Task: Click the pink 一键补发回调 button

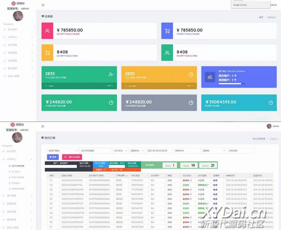Action: click(x=72, y=157)
